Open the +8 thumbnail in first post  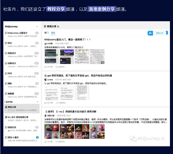click(x=97, y=57)
